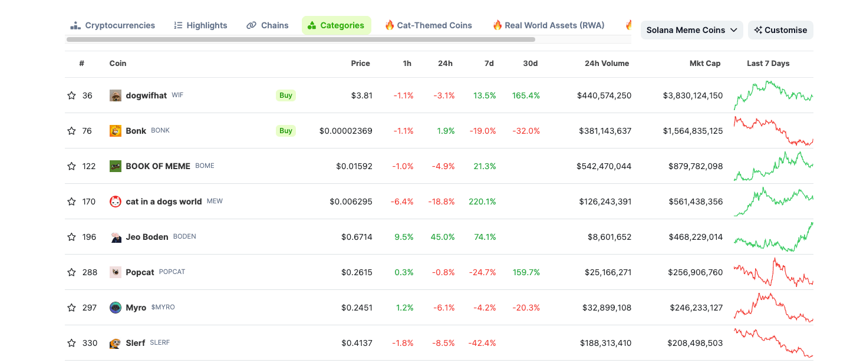Open BOOK OF MEME 7-day sparkline
The width and height of the screenshot is (850, 363).
773,166
